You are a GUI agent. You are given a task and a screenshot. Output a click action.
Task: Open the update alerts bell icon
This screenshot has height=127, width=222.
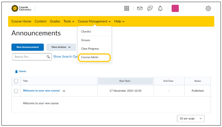(160, 8)
